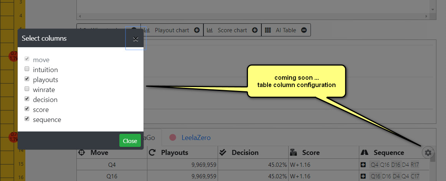Click the plus icon on Playout chart
446x181 pixels.
point(197,30)
